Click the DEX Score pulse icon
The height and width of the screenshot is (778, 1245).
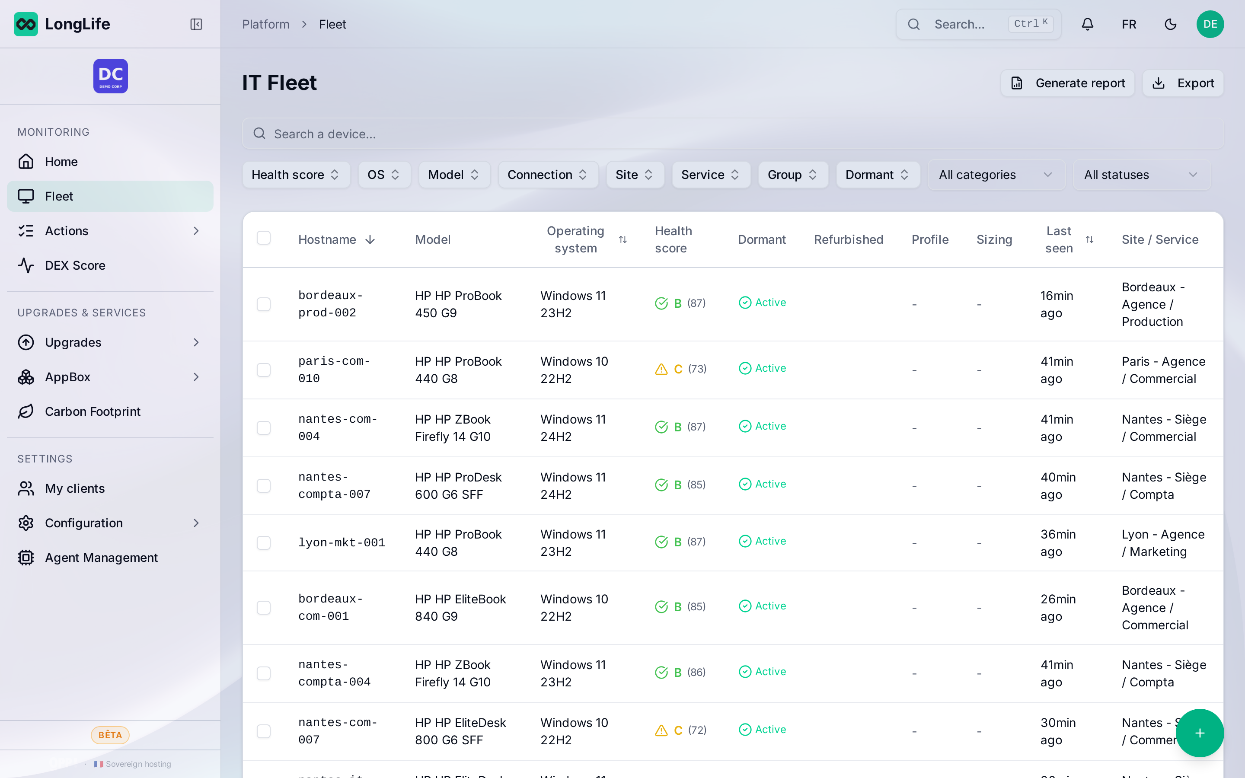tap(26, 265)
